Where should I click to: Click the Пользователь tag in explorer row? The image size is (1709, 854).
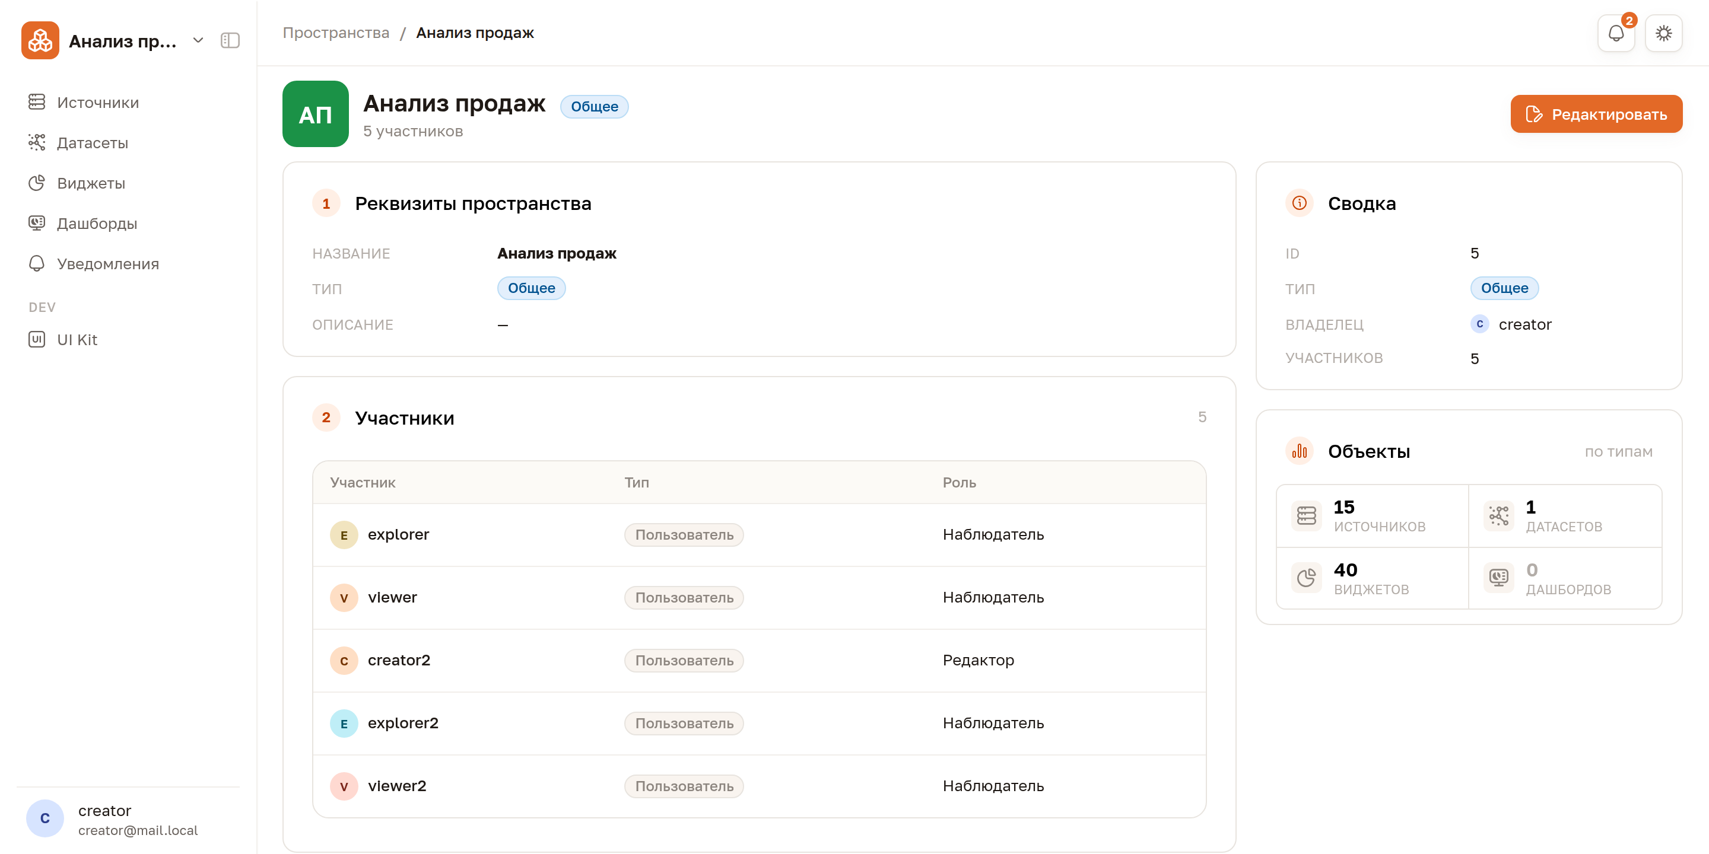pyautogui.click(x=684, y=534)
